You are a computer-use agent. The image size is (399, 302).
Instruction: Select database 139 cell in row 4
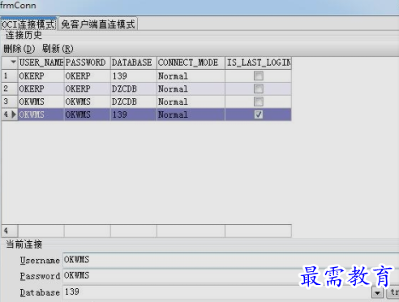pyautogui.click(x=134, y=114)
